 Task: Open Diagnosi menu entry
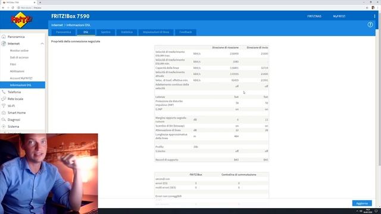pos(14,119)
